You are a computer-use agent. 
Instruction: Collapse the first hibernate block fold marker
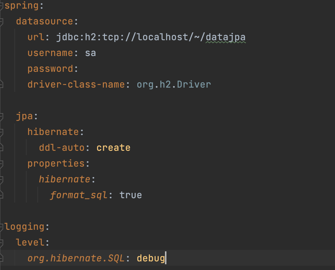[1, 132]
